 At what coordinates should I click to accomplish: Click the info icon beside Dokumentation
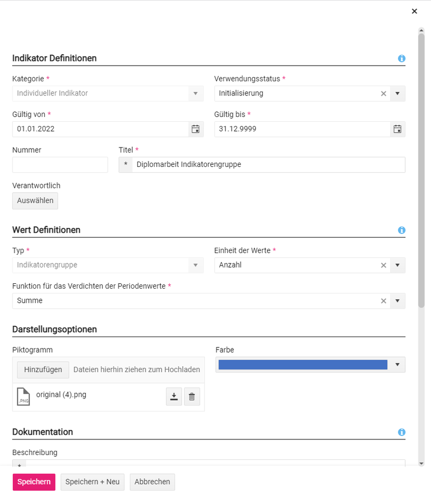(x=401, y=432)
